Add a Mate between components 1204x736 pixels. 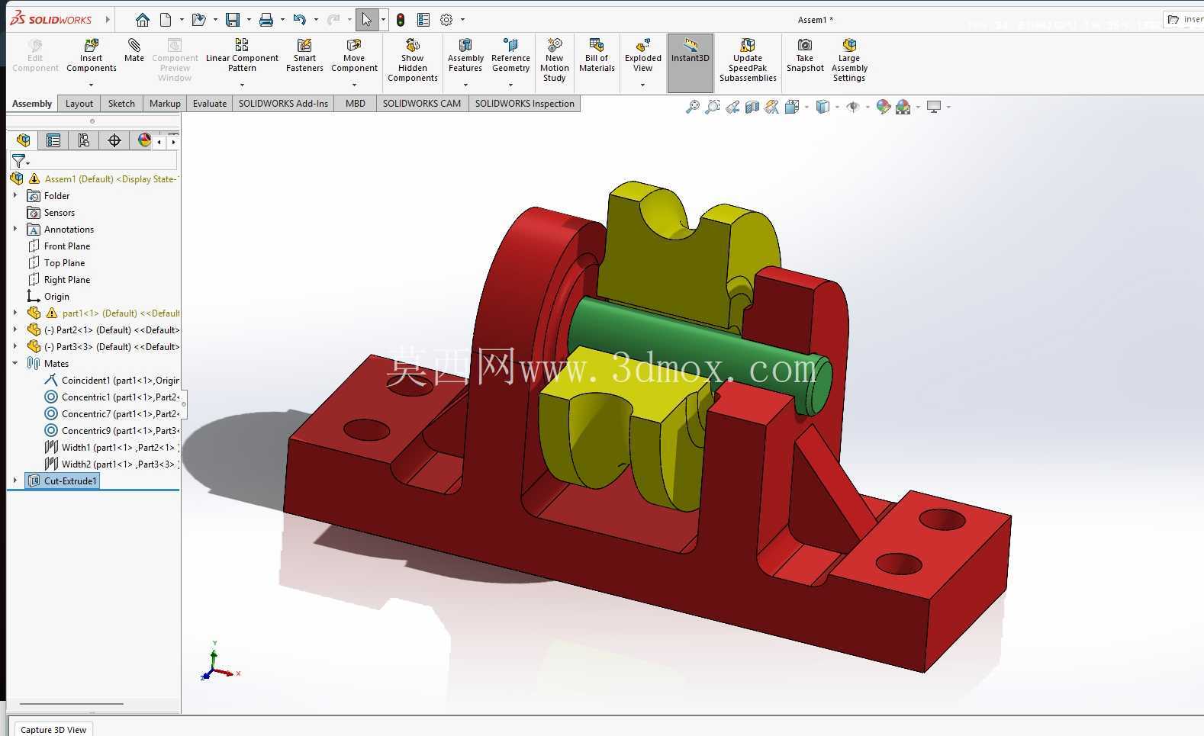point(134,50)
